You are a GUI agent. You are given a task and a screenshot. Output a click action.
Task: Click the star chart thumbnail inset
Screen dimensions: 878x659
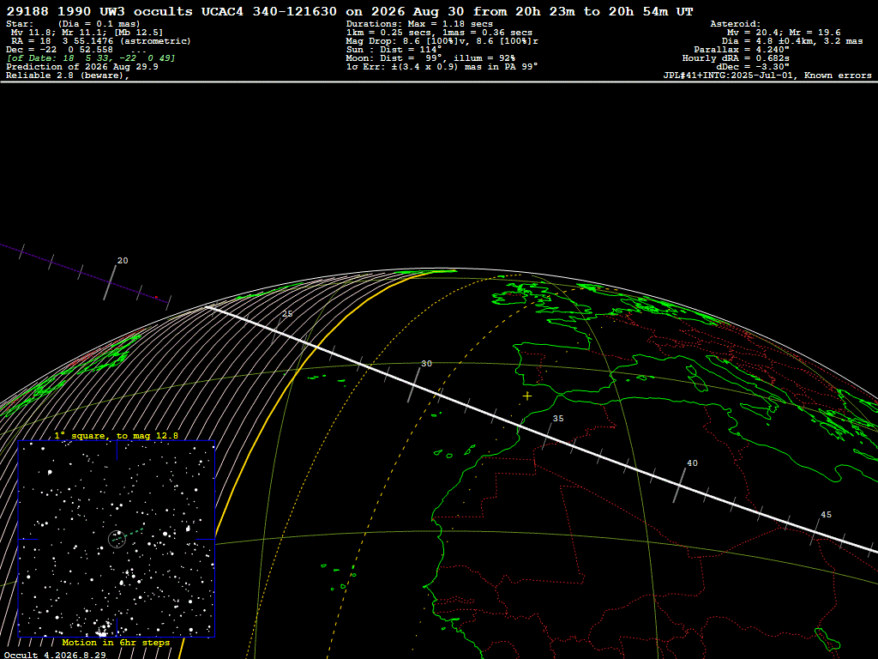(x=117, y=539)
